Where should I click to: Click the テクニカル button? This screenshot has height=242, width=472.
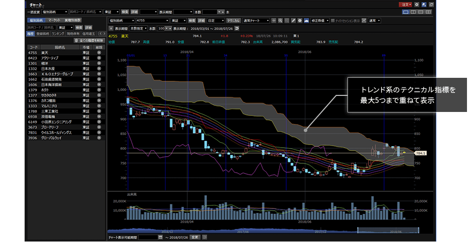[233, 21]
